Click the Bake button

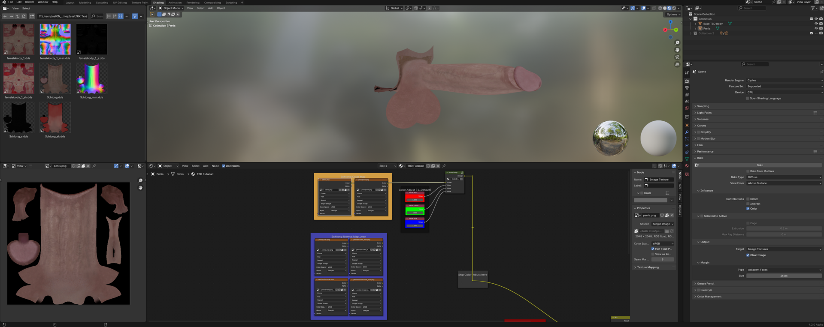(x=760, y=165)
